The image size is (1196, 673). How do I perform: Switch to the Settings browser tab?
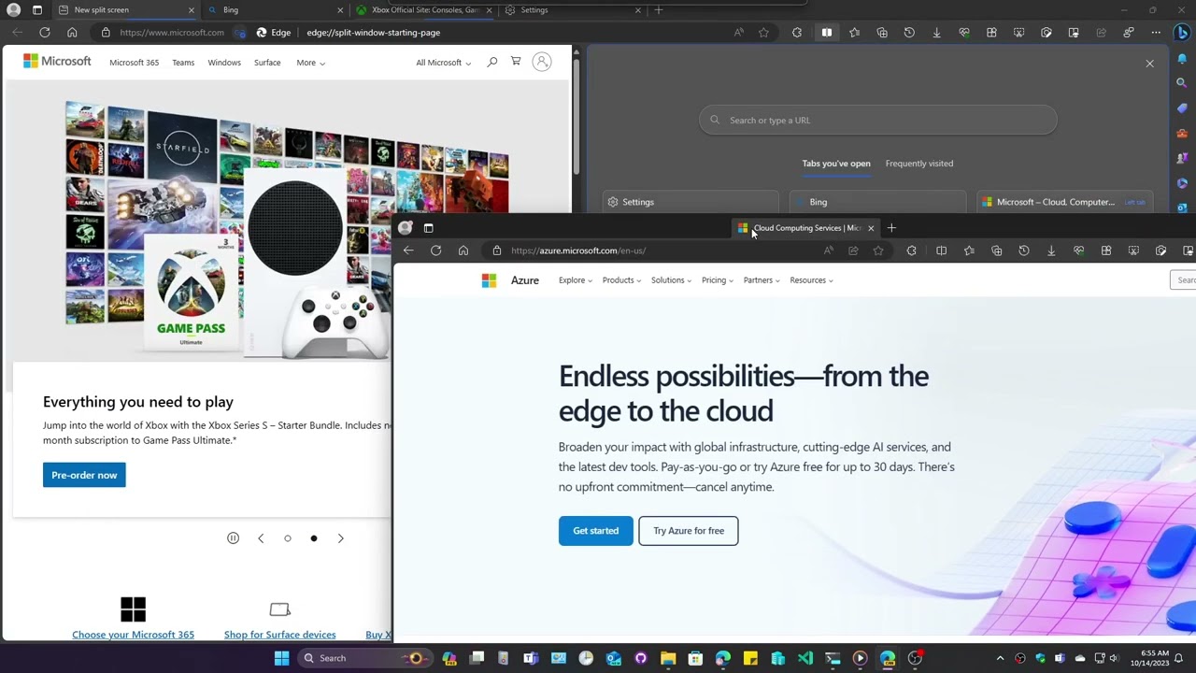[573, 10]
